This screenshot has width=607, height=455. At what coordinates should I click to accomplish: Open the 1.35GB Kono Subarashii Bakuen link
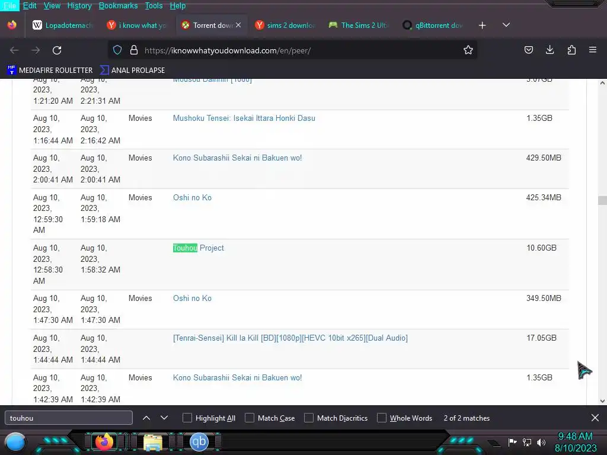click(237, 377)
